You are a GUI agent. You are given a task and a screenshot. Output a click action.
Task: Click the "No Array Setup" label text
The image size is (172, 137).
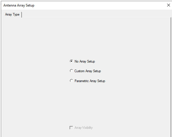click(85, 61)
